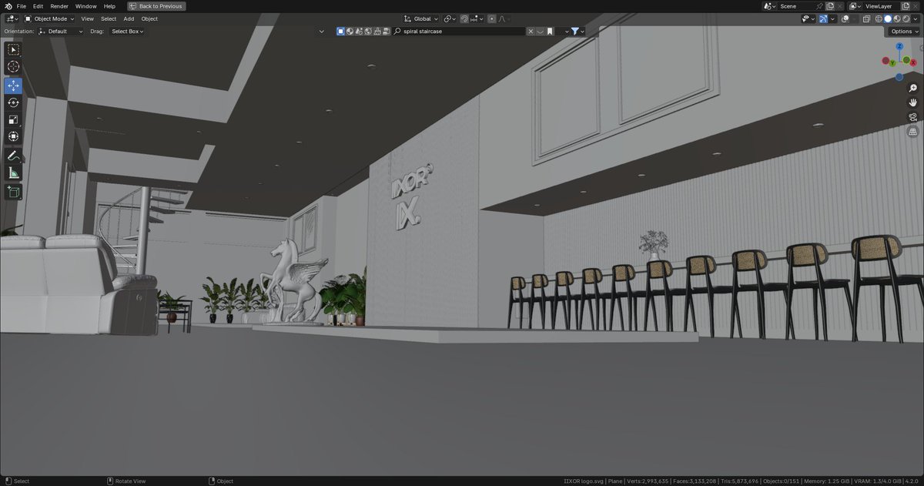
Task: Switch to Rendered viewport shading
Action: pos(906,18)
